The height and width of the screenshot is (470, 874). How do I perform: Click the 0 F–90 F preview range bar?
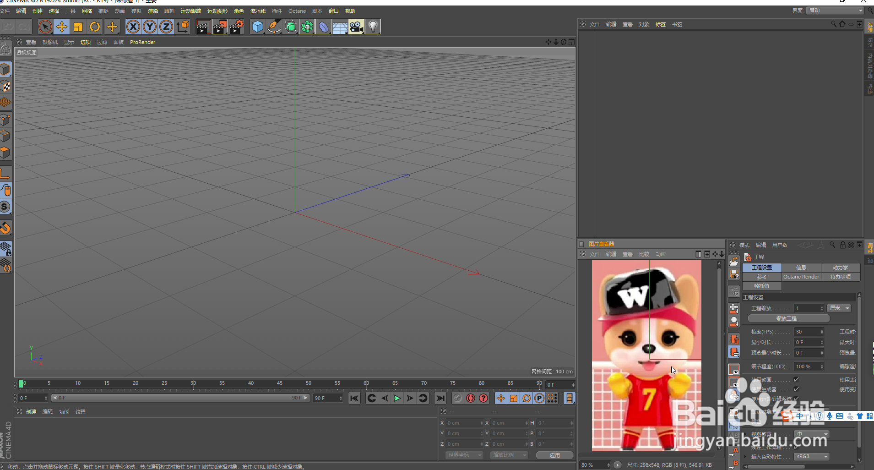click(180, 398)
